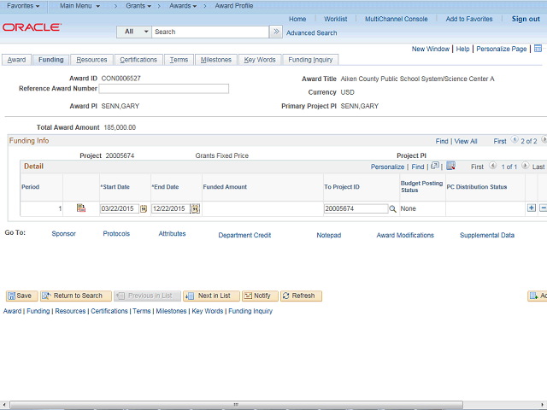Open the Main Menu dropdown
This screenshot has height=410, width=547.
click(x=79, y=6)
